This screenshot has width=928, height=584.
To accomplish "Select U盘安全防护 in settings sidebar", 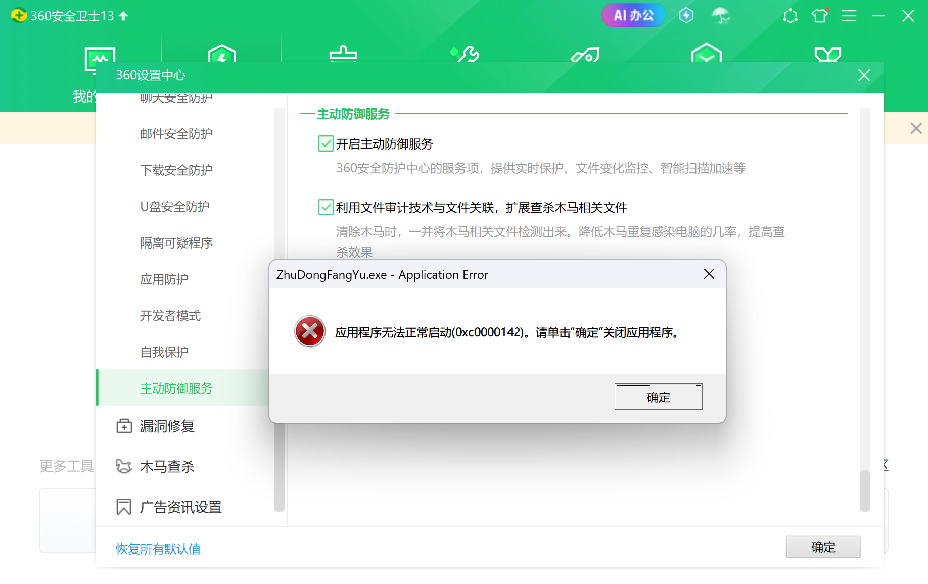I will click(x=174, y=207).
